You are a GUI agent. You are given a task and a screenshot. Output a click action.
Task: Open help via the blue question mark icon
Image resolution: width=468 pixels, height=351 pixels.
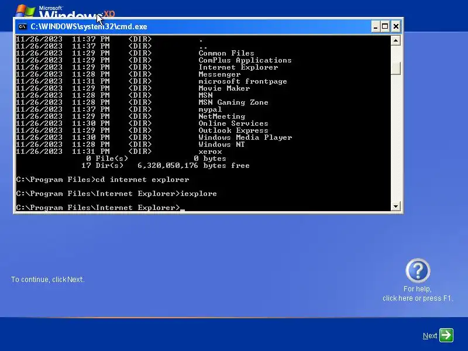tap(418, 271)
